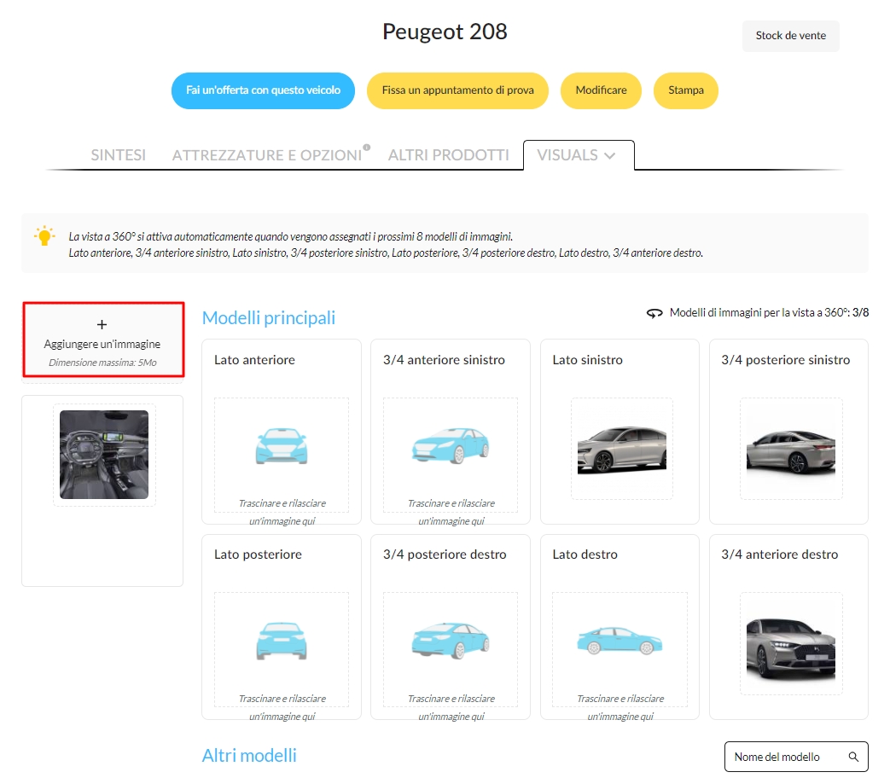Click the 'Modelli principali' heading
The height and width of the screenshot is (778, 890).
(269, 318)
